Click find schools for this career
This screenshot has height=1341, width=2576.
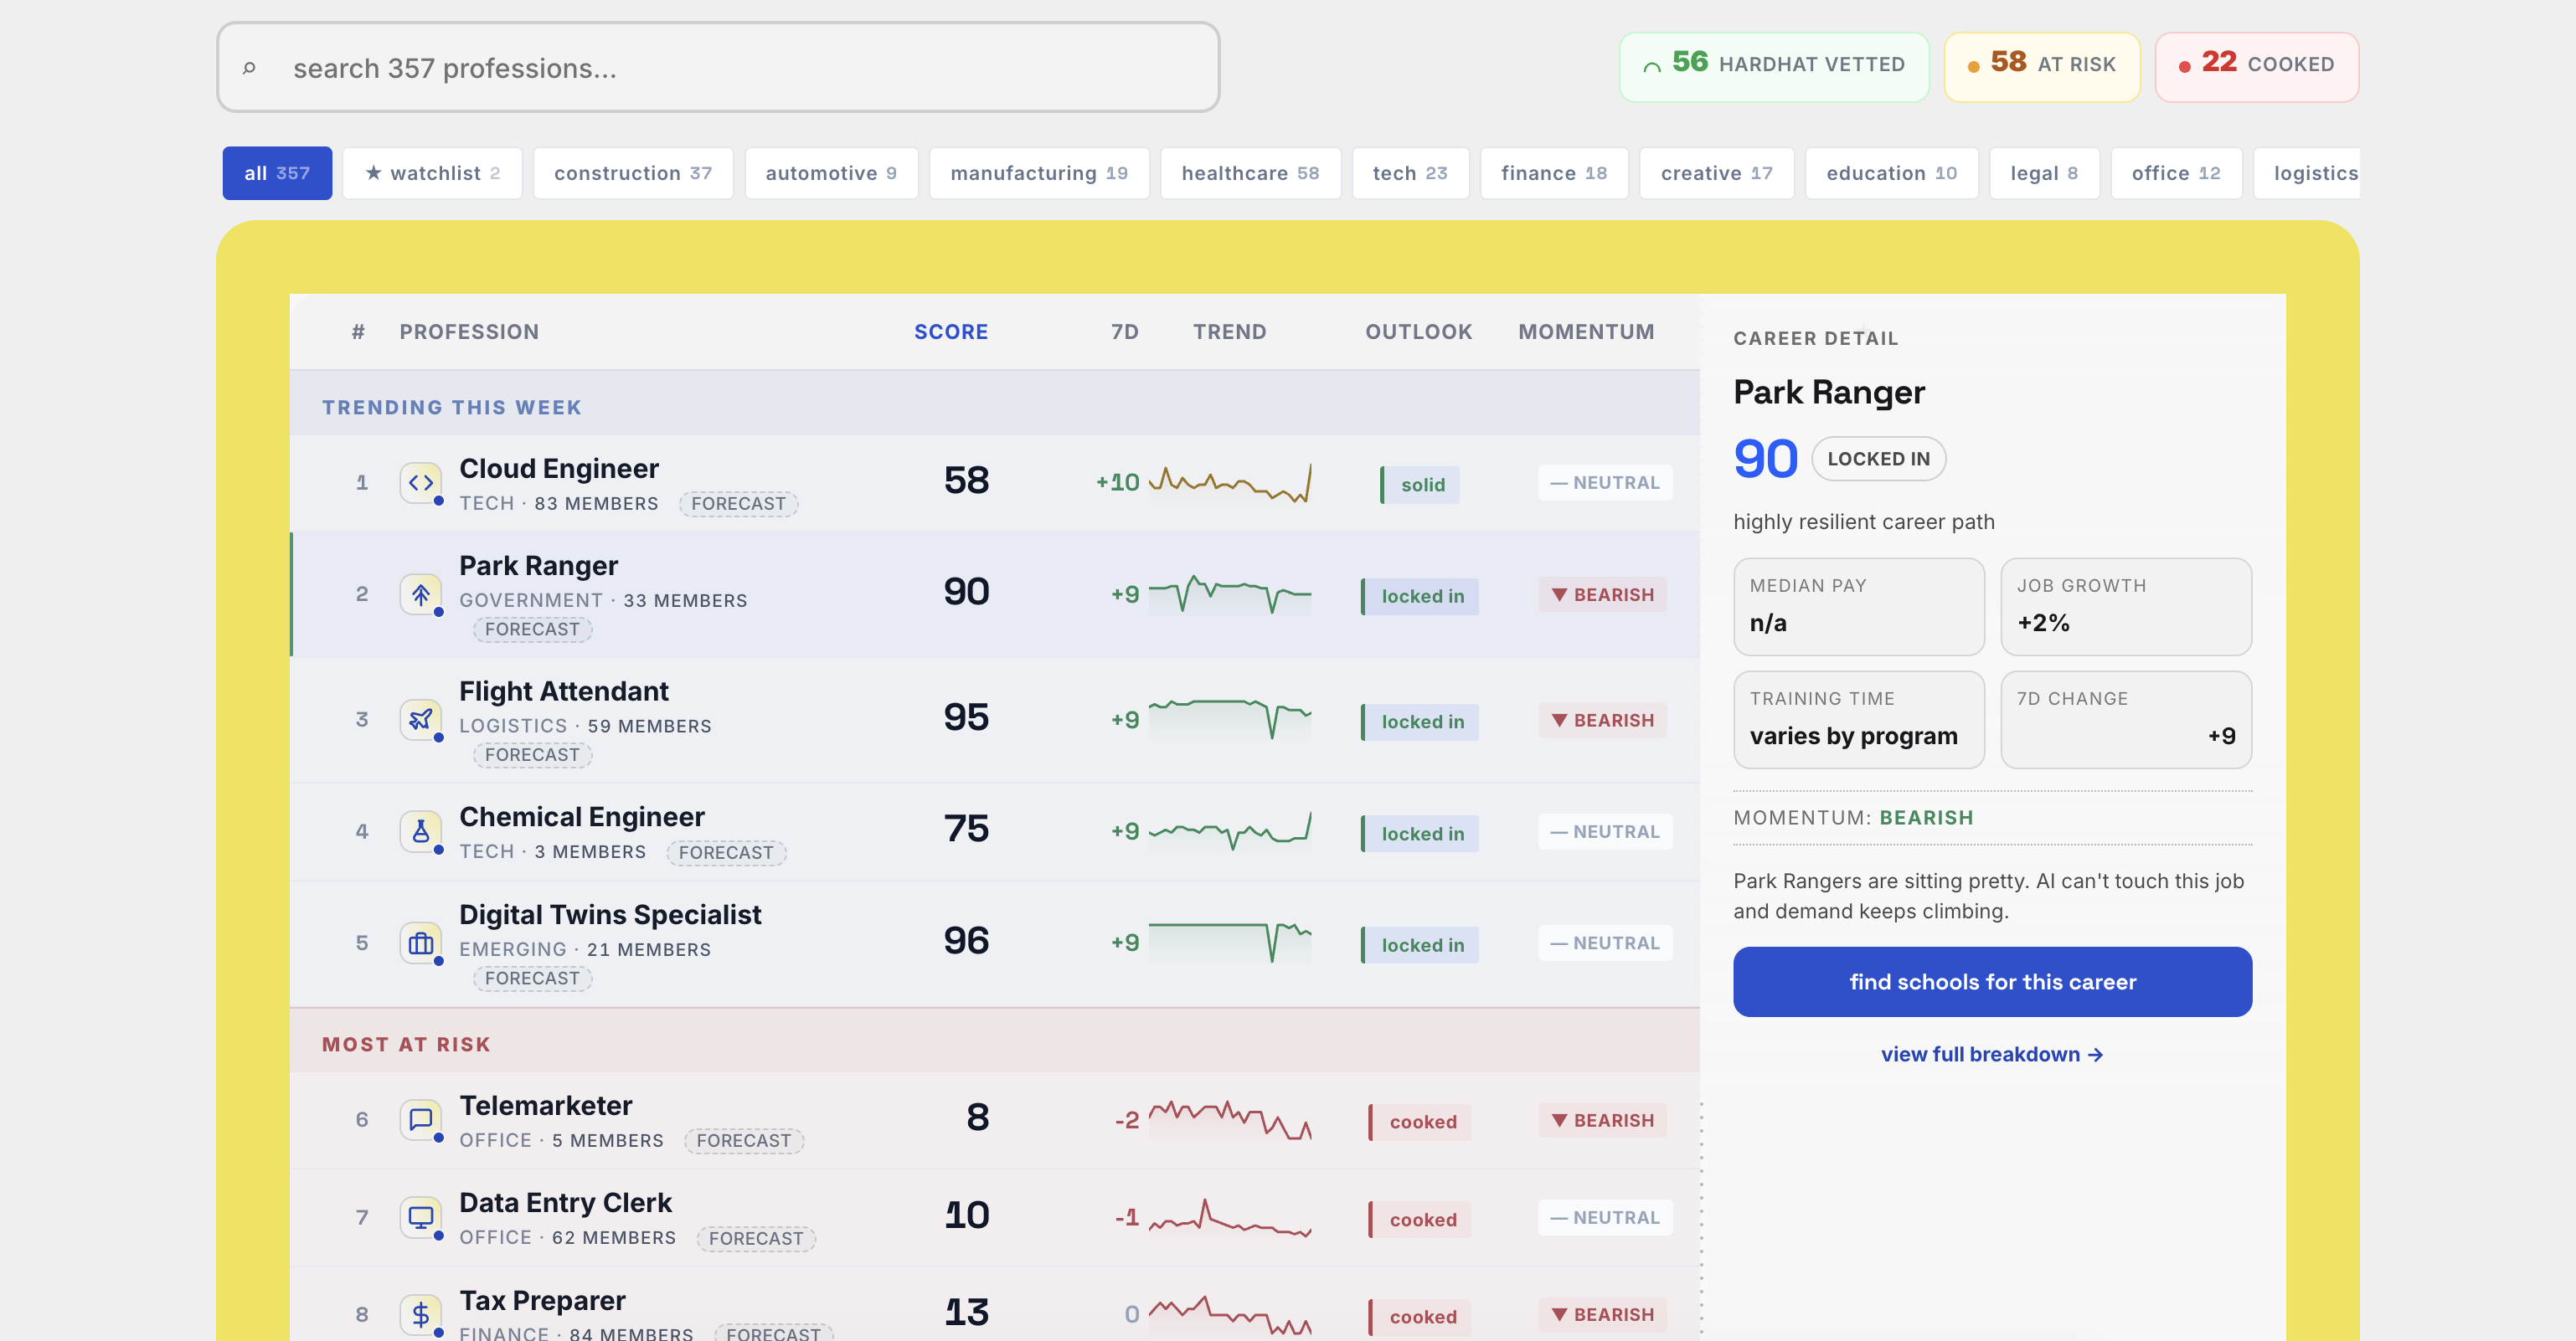point(1992,981)
